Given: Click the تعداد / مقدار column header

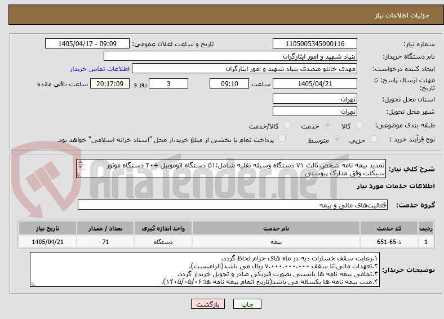Looking at the screenshot, I should pyautogui.click(x=105, y=228).
